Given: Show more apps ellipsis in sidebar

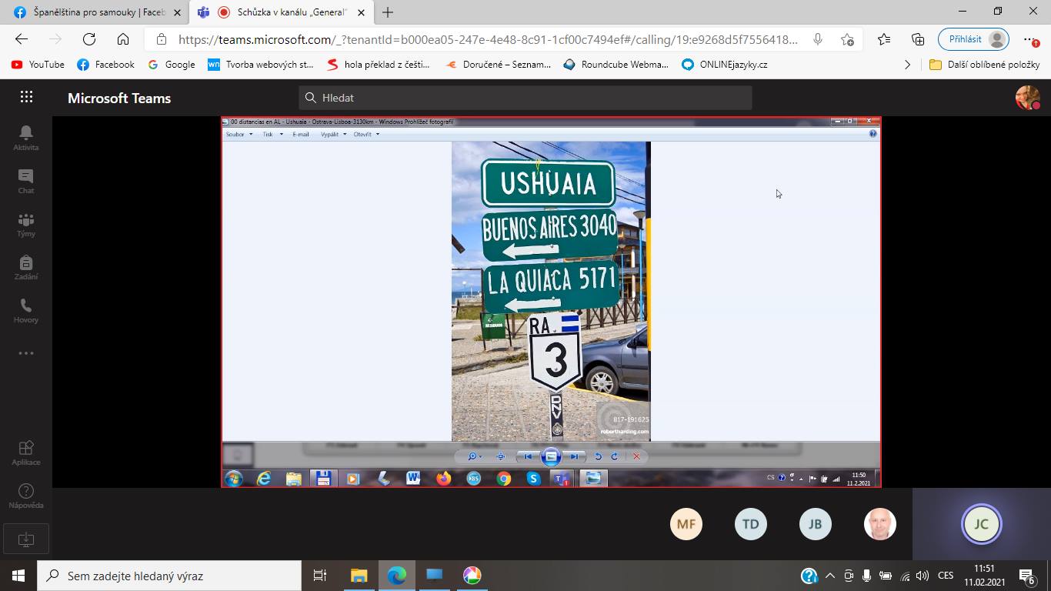Looking at the screenshot, I should [x=25, y=353].
